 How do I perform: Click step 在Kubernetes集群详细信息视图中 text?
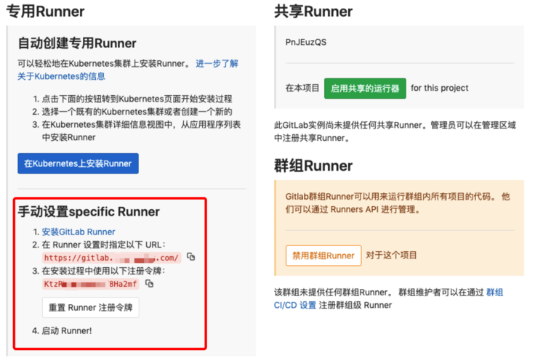141,131
